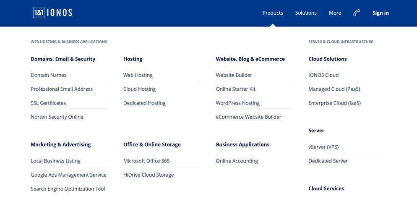
Task: Open Enterprise Cloud (IaaS)
Action: coord(334,103)
